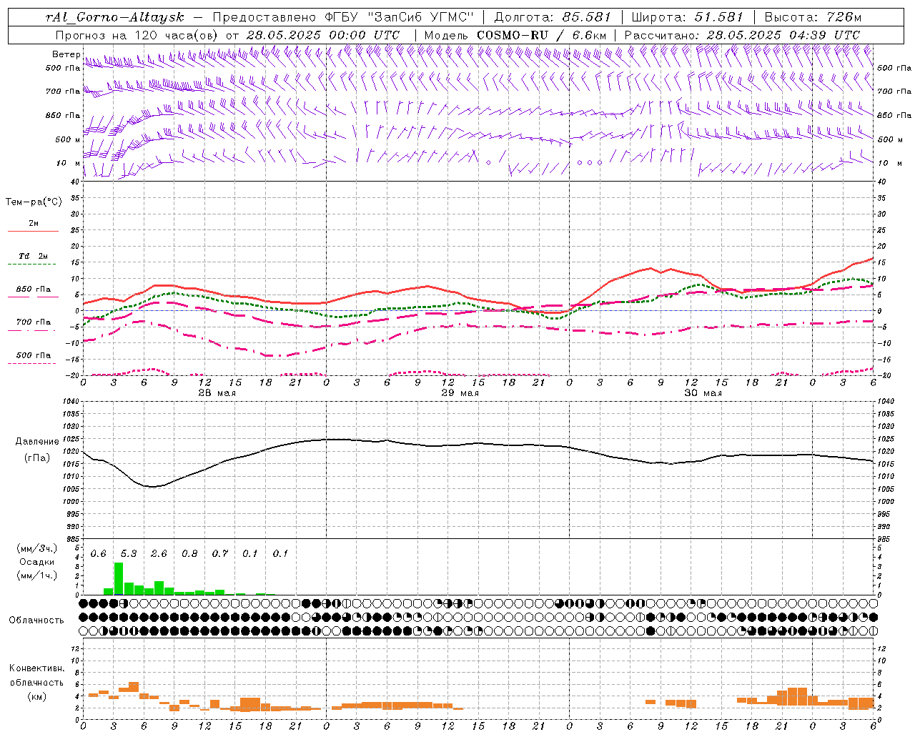Image resolution: width=915 pixels, height=732 pixels.
Task: Click the tallest green precipitation bar
Action: [x=119, y=578]
